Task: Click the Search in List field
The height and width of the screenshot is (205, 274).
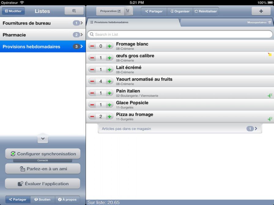Action: [180, 34]
